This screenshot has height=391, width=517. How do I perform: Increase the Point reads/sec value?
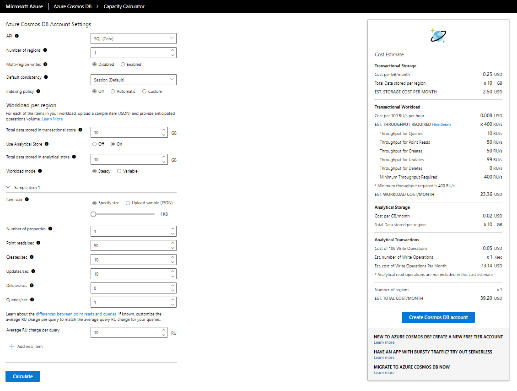pos(172,243)
